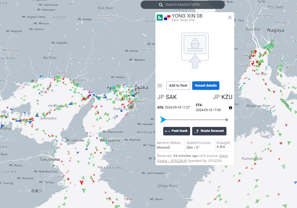This screenshot has width=297, height=208.
Task: Click the Search MarineTraffic field
Action: pyautogui.click(x=182, y=4)
